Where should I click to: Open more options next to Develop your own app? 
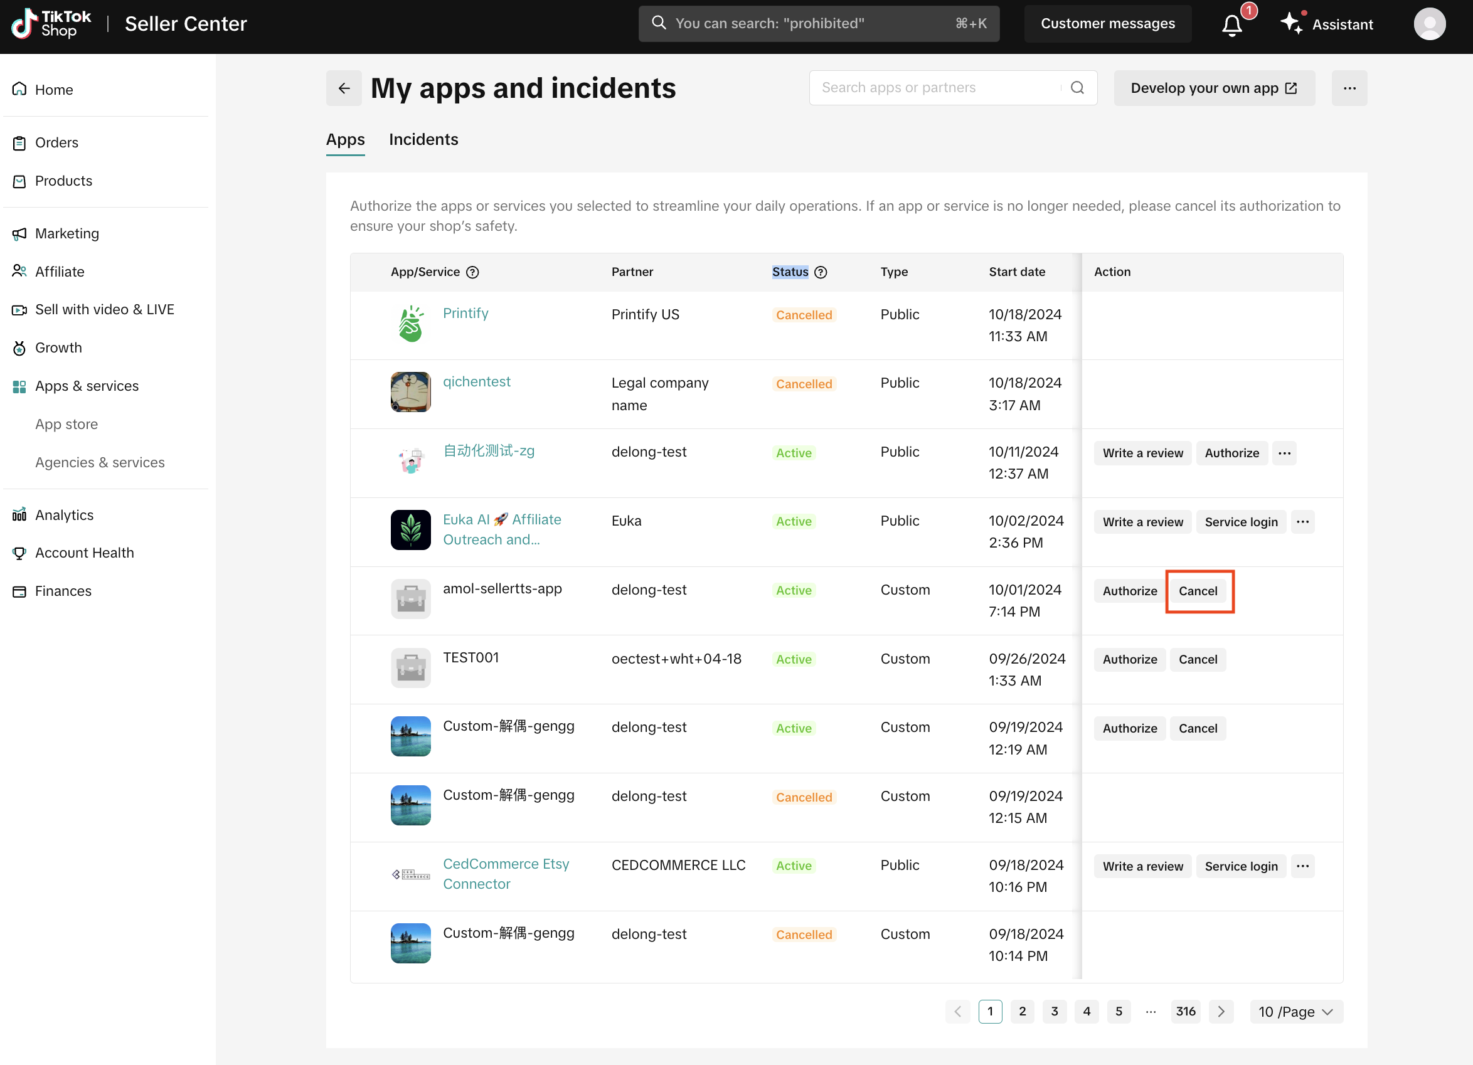tap(1348, 88)
